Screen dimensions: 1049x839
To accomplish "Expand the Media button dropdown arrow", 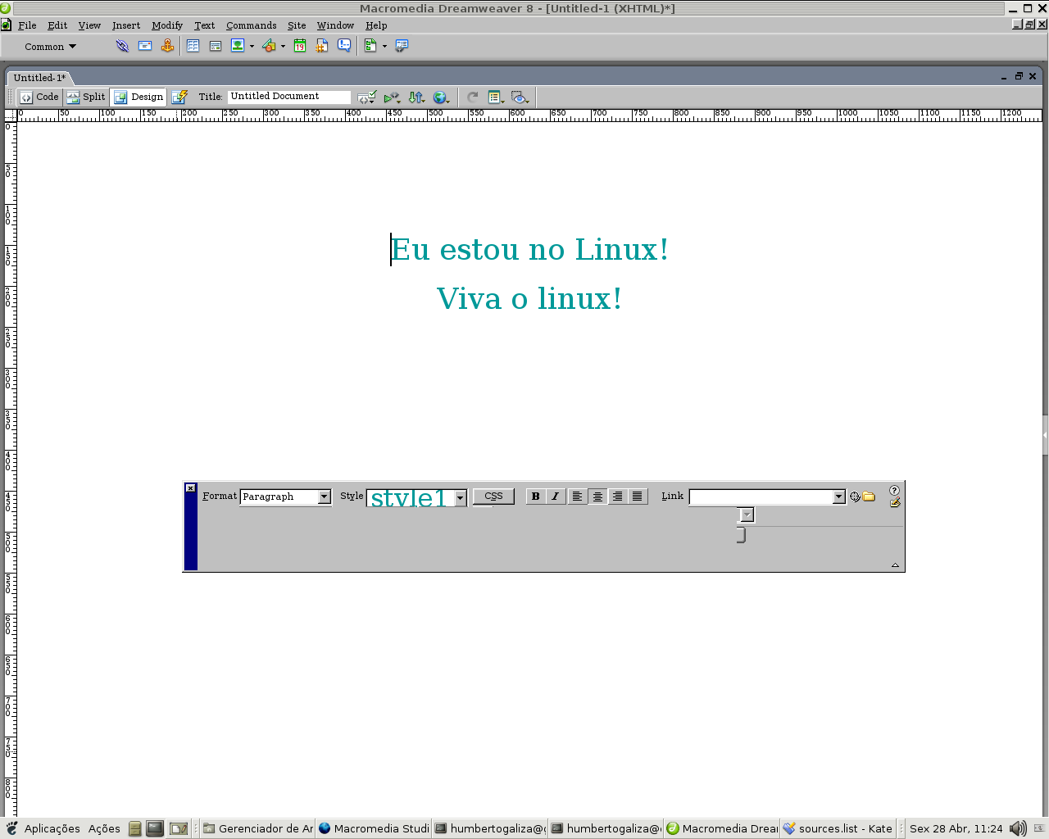I will click(283, 47).
